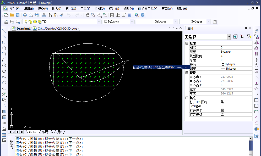This screenshot has width=261, height=156.
Task: Toggle the layer lock padlock icon
Action: pos(30,22)
